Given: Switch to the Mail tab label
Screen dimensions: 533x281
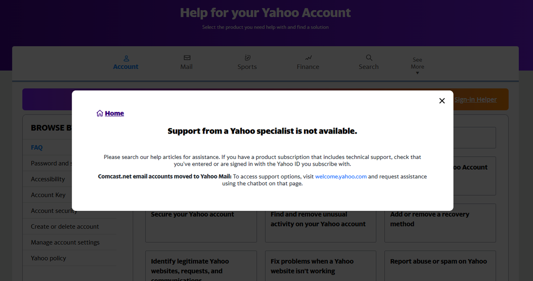Looking at the screenshot, I should pyautogui.click(x=186, y=67).
